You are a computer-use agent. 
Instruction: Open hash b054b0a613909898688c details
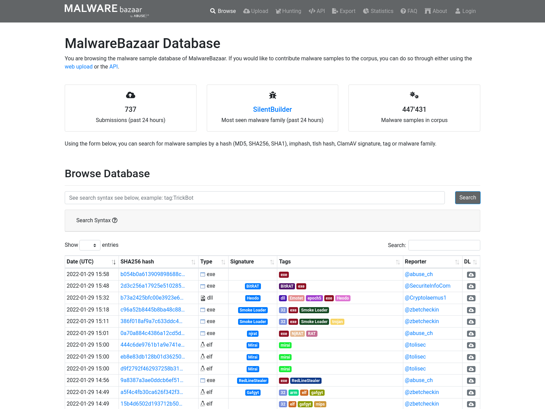point(153,274)
